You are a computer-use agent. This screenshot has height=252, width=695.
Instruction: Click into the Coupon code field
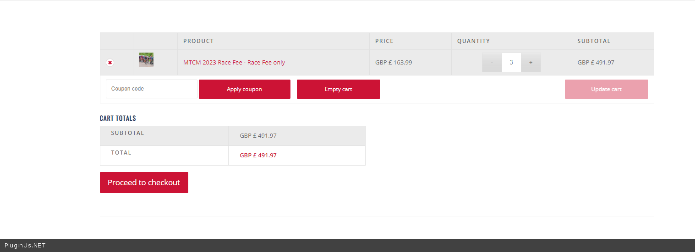(151, 89)
